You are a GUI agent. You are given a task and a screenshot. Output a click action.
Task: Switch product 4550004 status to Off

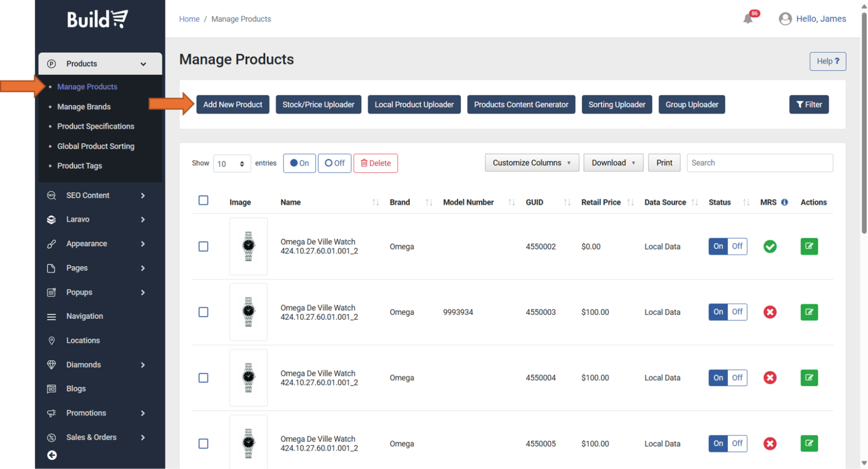point(737,377)
